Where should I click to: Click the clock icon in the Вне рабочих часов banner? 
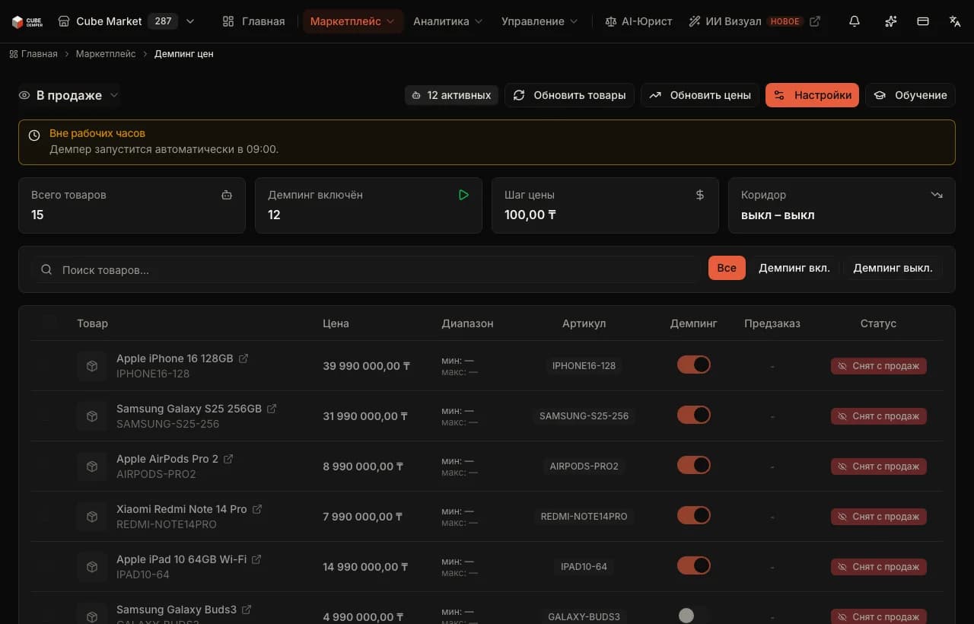point(34,135)
